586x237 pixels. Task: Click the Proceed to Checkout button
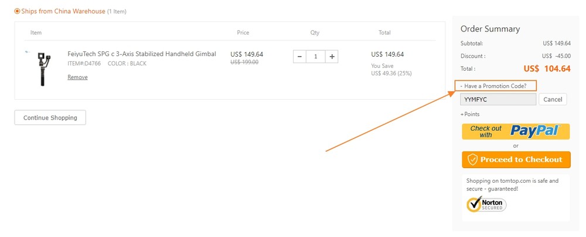[516, 159]
